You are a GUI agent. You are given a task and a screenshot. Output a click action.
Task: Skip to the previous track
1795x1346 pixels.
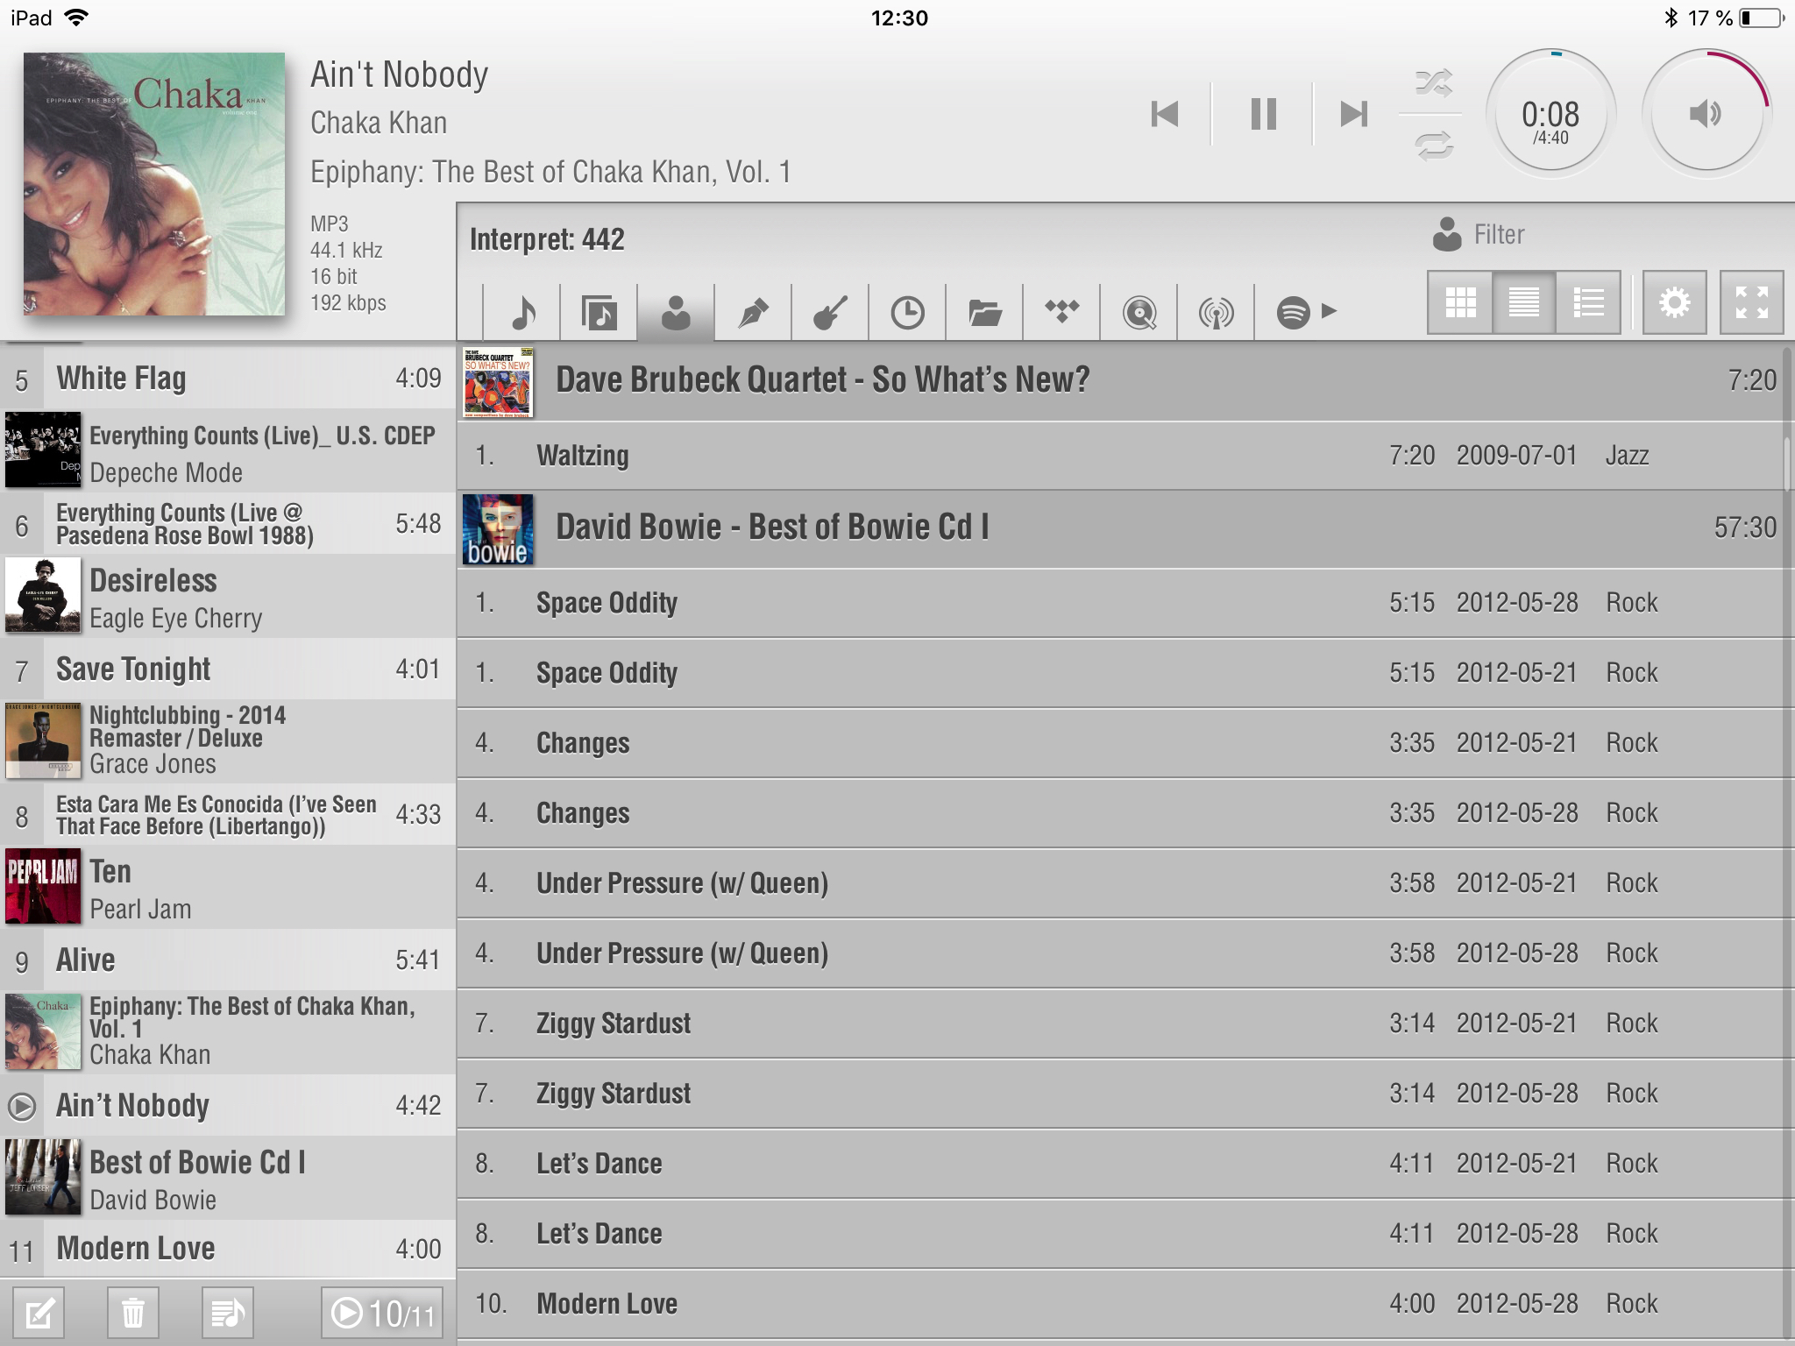click(1165, 114)
